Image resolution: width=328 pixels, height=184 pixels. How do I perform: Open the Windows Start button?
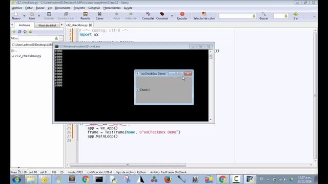coord(16,179)
